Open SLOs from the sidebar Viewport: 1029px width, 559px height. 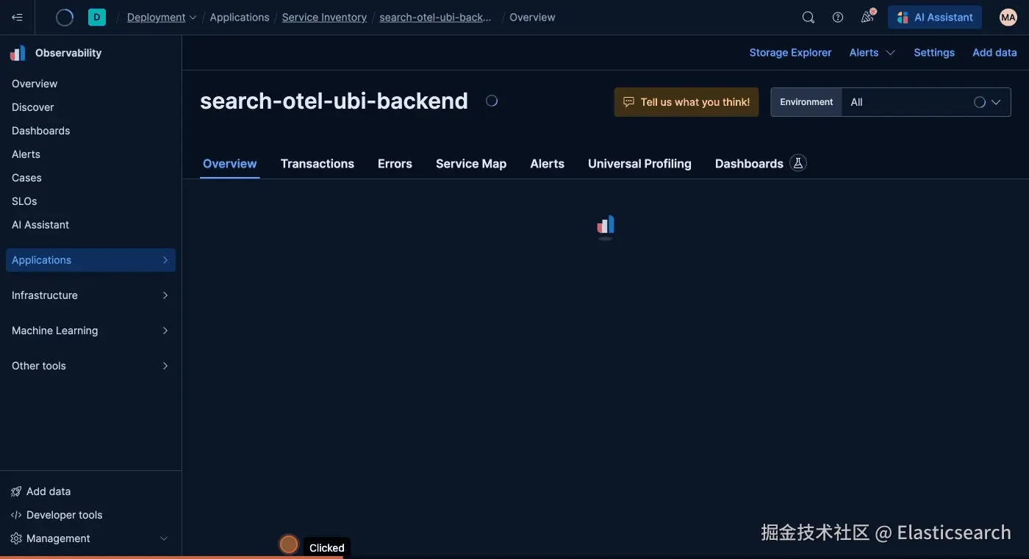point(24,201)
